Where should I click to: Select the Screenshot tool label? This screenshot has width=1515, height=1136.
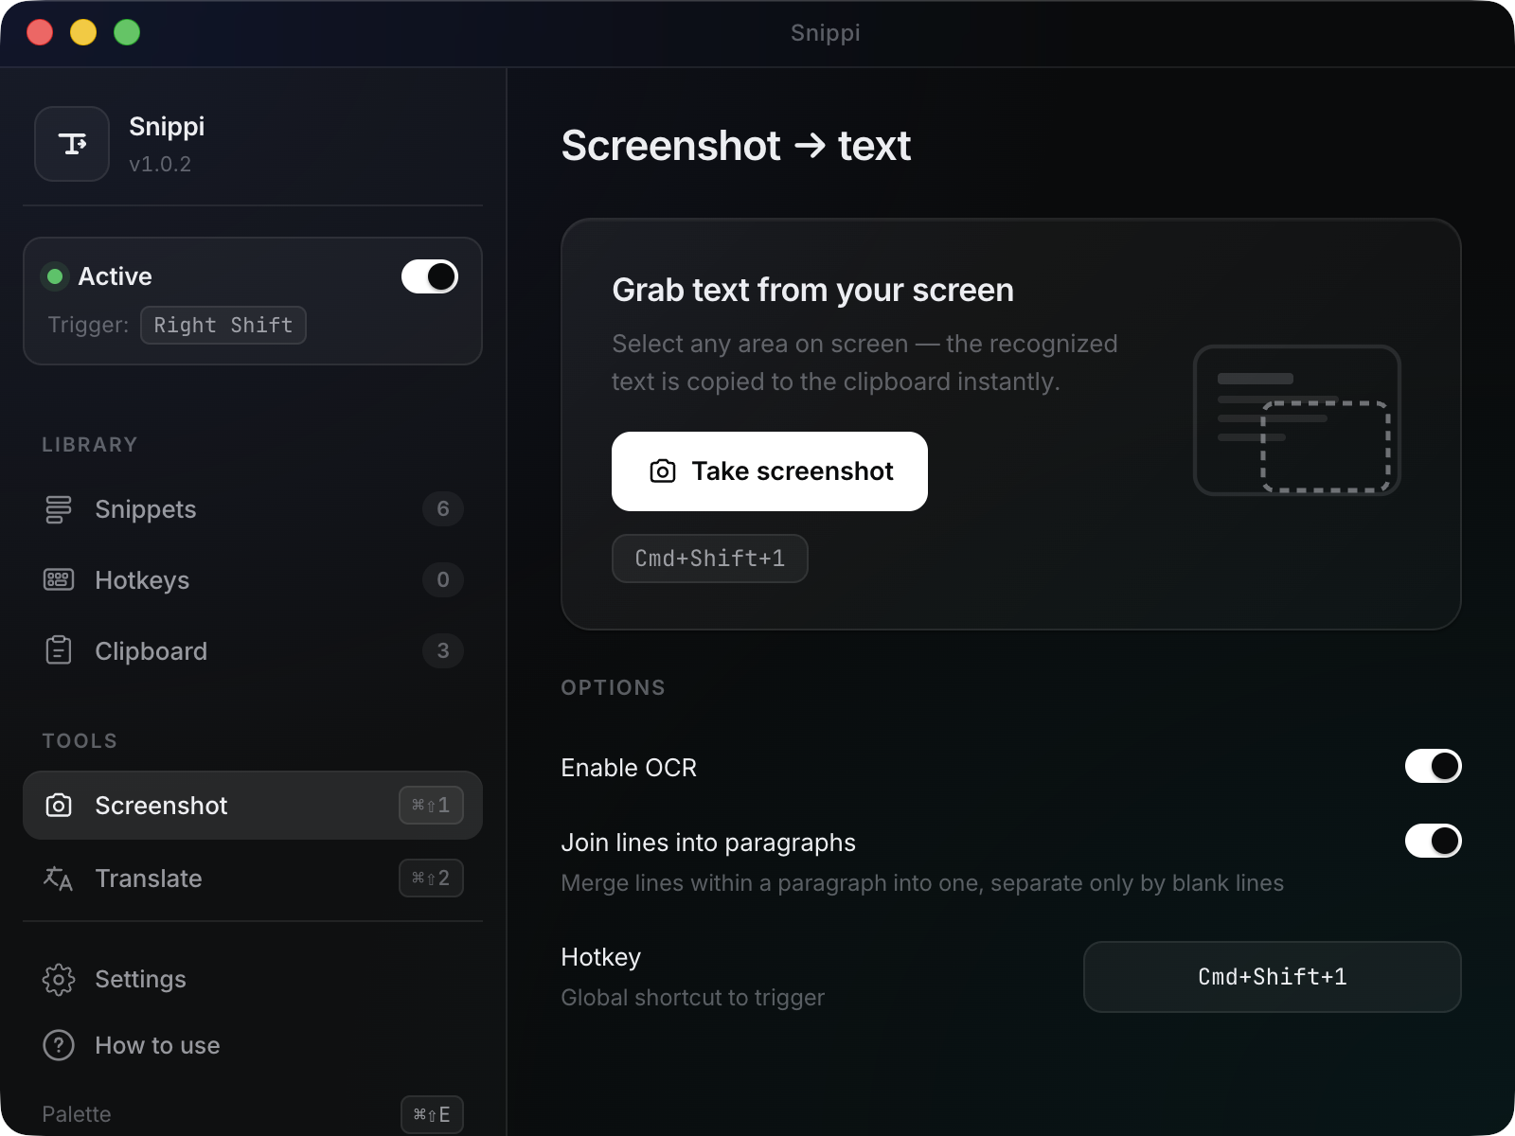[161, 806]
